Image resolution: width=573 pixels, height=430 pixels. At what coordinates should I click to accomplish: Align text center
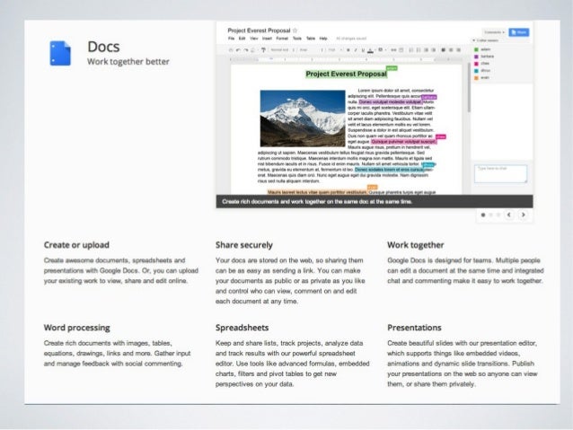coord(451,50)
